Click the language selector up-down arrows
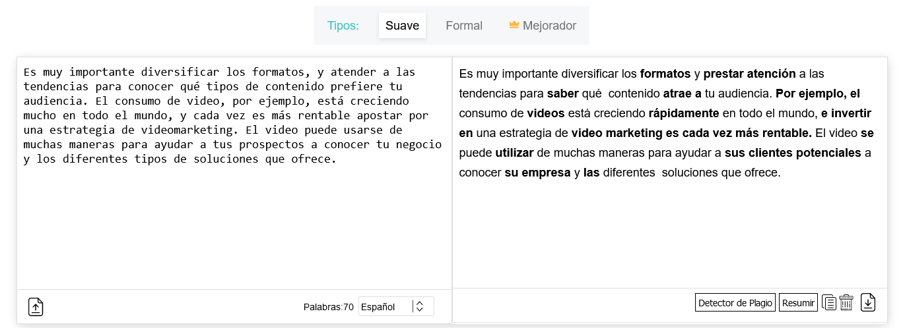The width and height of the screenshot is (905, 328). coord(419,306)
